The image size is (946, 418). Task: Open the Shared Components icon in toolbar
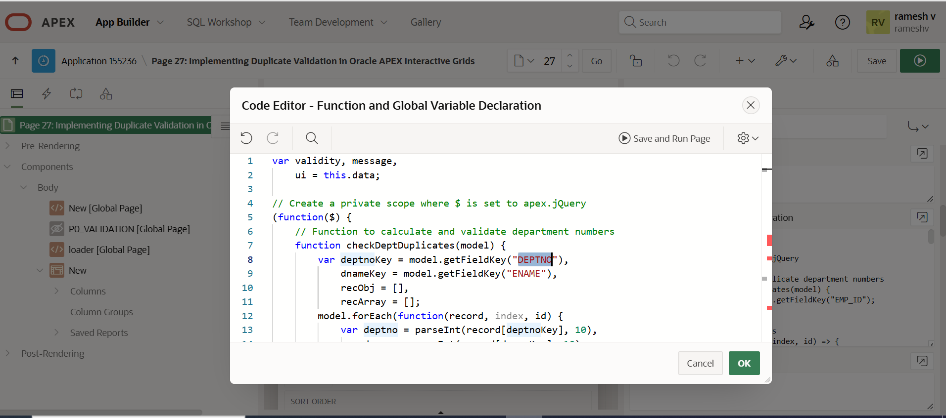(x=832, y=61)
